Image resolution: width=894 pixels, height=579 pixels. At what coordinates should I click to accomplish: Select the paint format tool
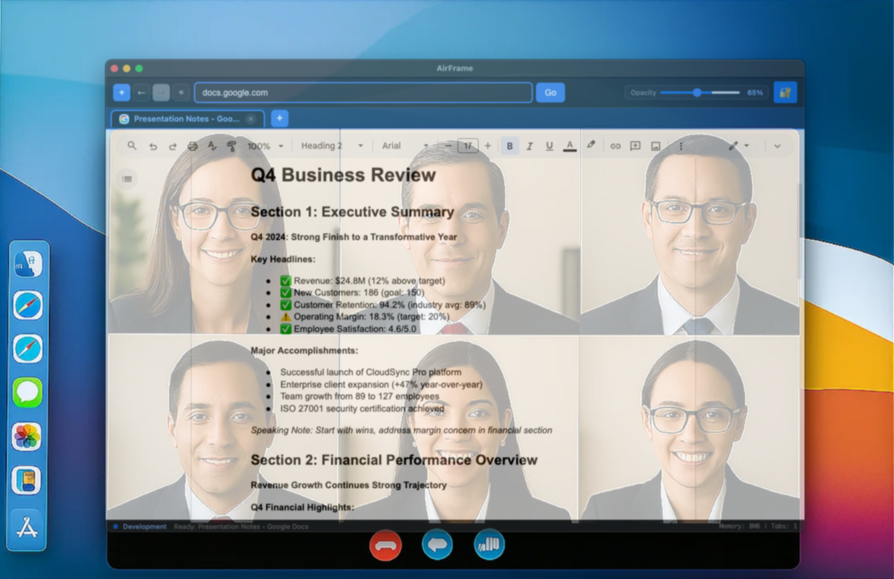coord(232,146)
